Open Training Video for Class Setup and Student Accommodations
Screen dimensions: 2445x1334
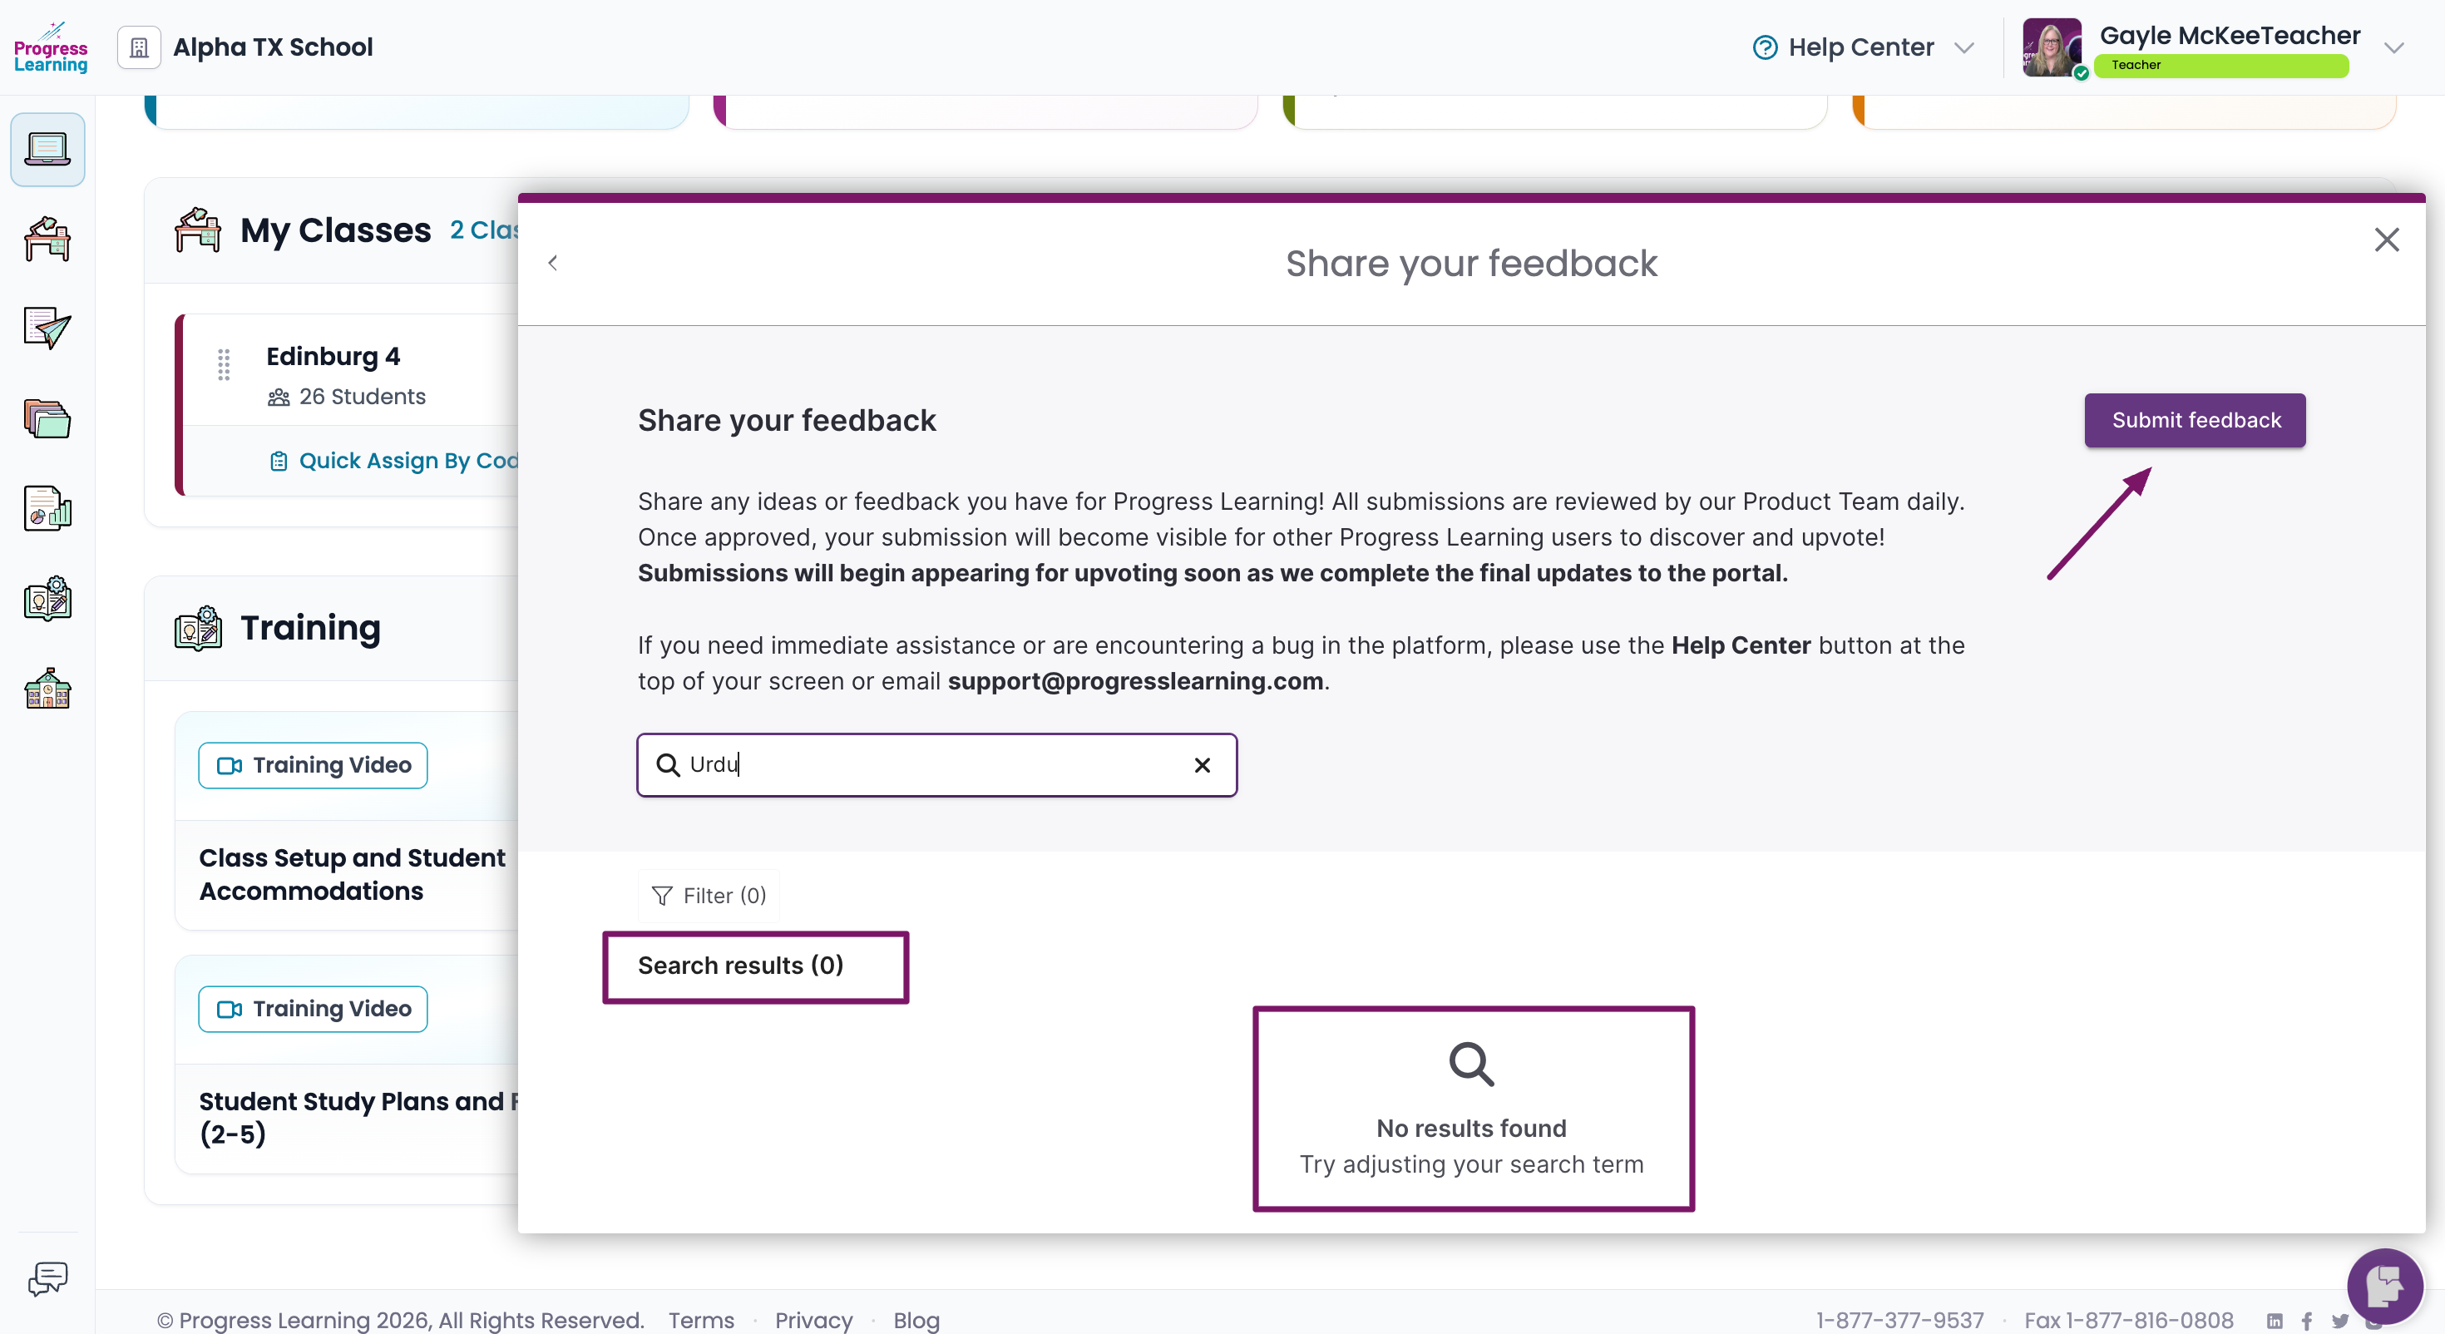(312, 765)
